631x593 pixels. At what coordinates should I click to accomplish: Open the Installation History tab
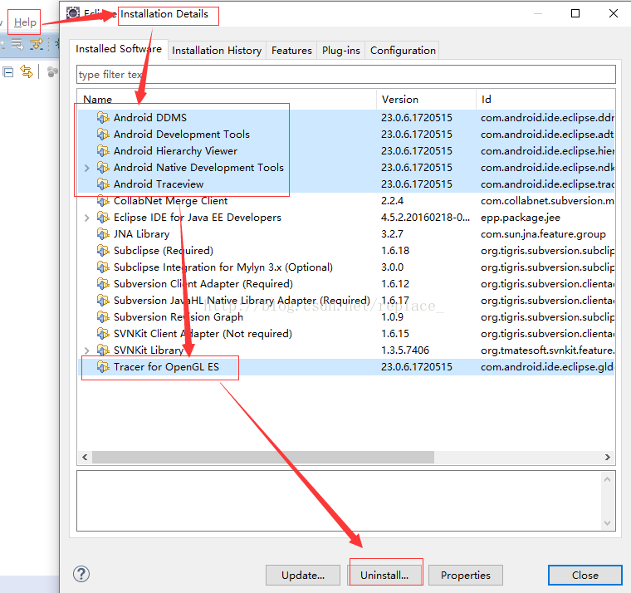[x=217, y=51]
